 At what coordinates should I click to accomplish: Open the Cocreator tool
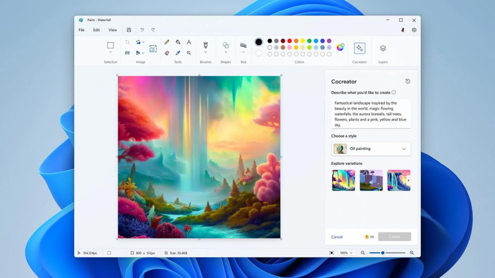tap(360, 48)
